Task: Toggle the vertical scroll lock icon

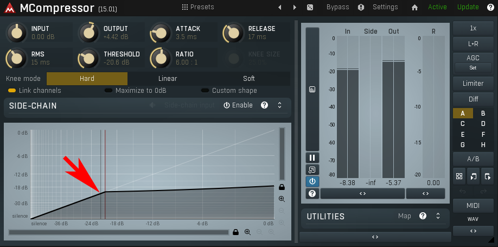Action: point(282,187)
